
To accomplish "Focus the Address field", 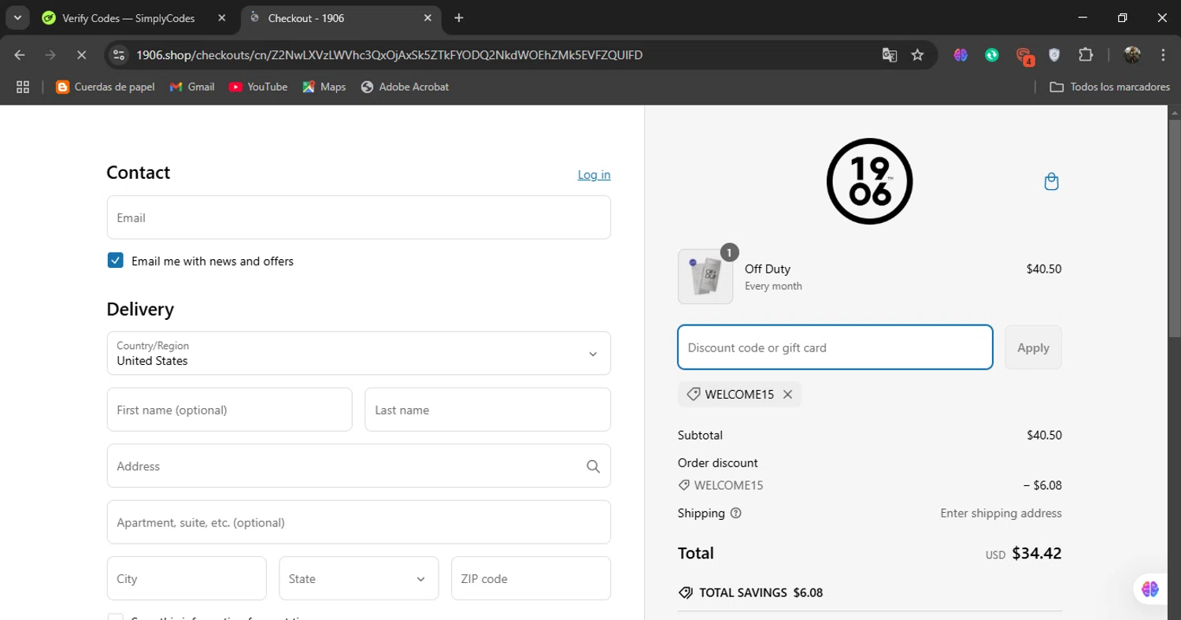I will (358, 466).
